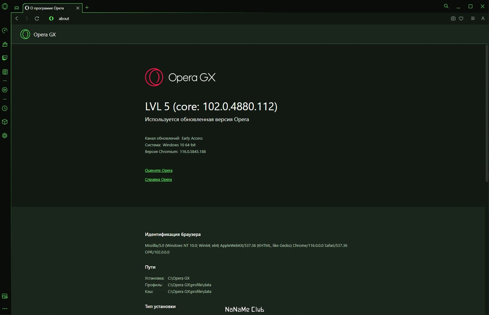Click the 'Справка Opera' link

click(158, 179)
